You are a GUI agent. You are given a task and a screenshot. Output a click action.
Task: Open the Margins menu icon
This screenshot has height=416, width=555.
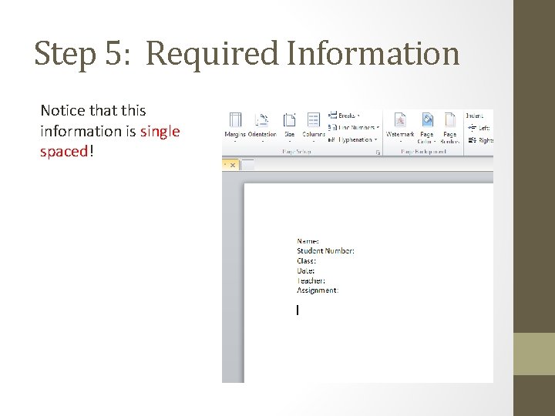pyautogui.click(x=235, y=120)
